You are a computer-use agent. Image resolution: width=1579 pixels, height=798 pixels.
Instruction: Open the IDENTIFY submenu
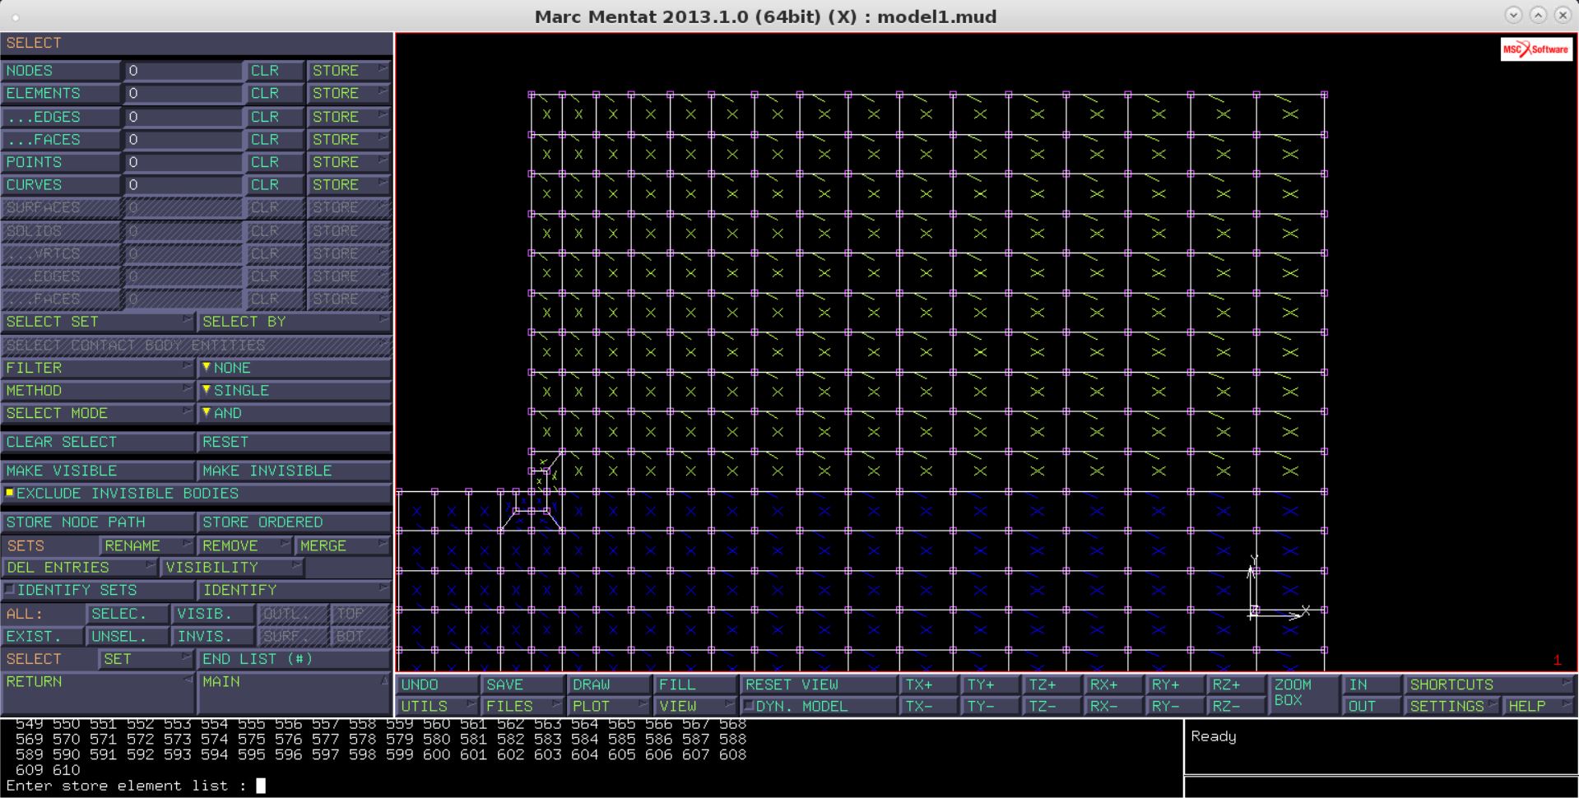[294, 590]
